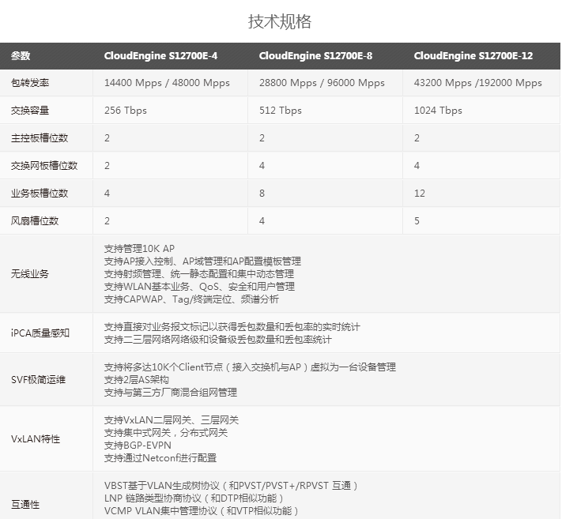The image size is (562, 519).
Task: Click the 技术规格 page heading
Action: click(280, 21)
